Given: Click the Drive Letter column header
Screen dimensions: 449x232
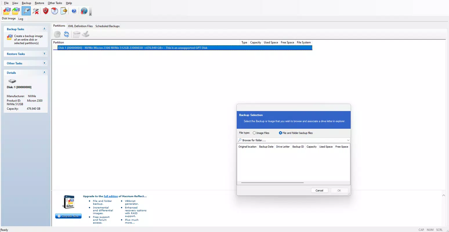Looking at the screenshot, I should click(283, 147).
